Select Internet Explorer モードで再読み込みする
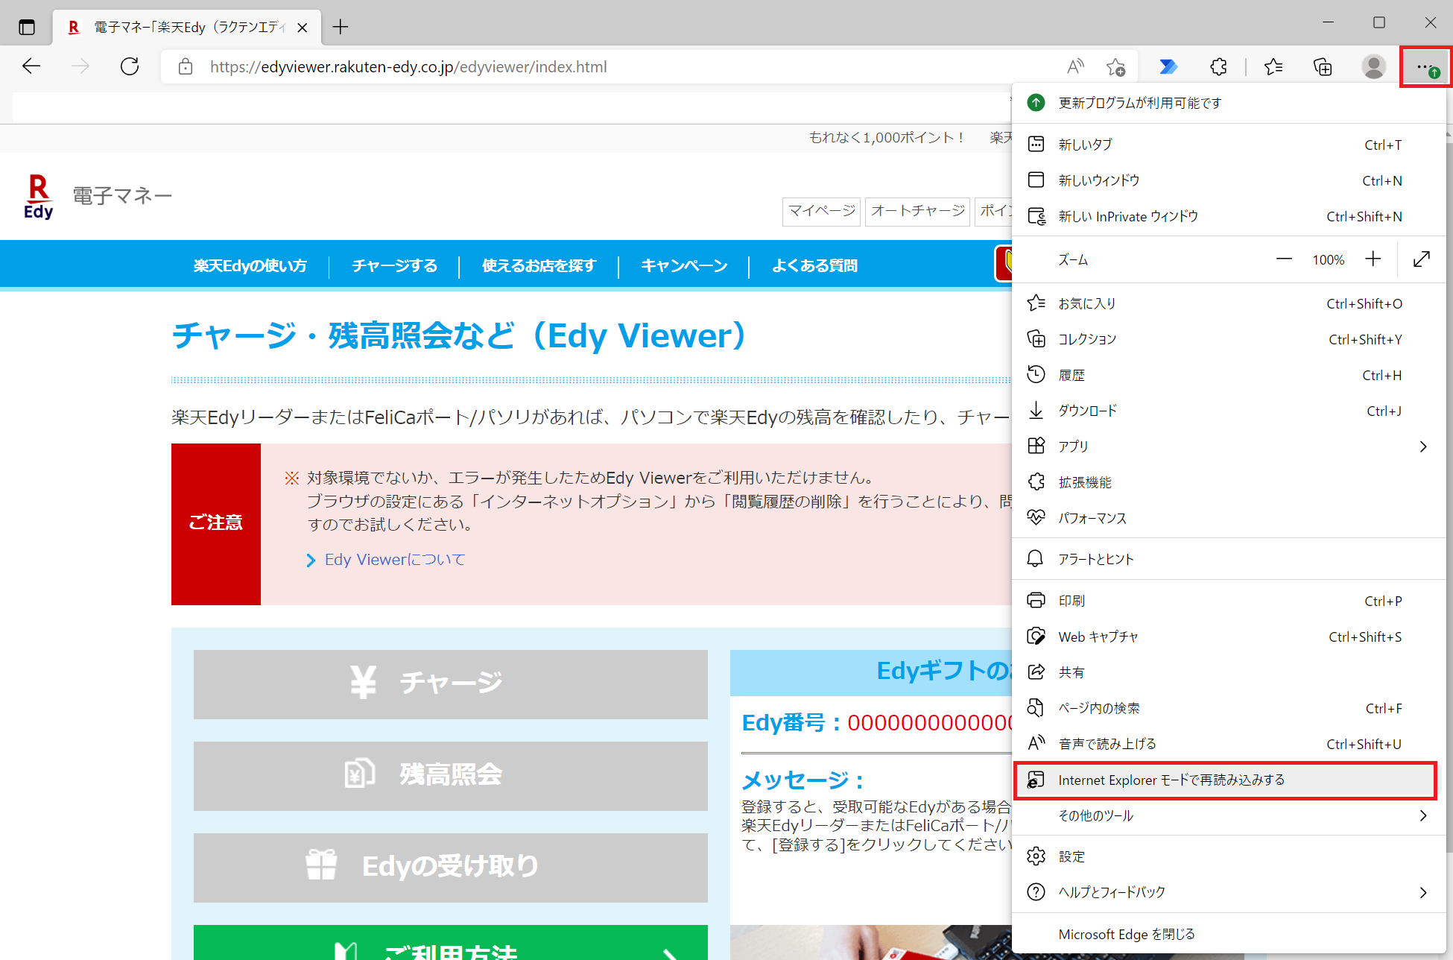Image resolution: width=1453 pixels, height=960 pixels. [x=1226, y=780]
